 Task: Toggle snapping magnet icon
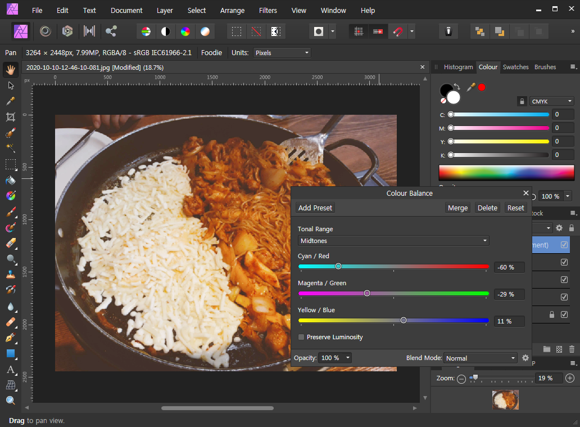click(x=398, y=32)
